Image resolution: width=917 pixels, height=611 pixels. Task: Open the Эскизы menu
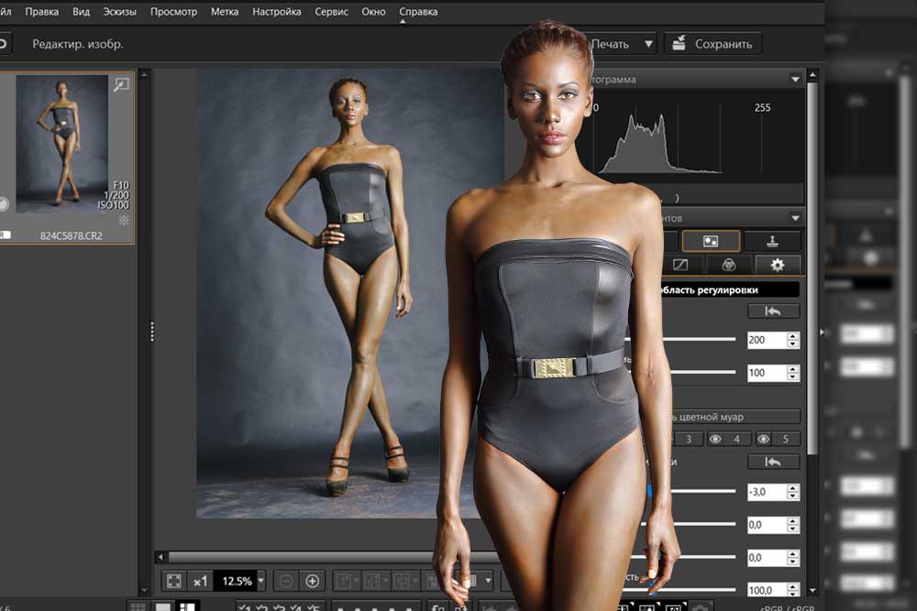coord(119,11)
